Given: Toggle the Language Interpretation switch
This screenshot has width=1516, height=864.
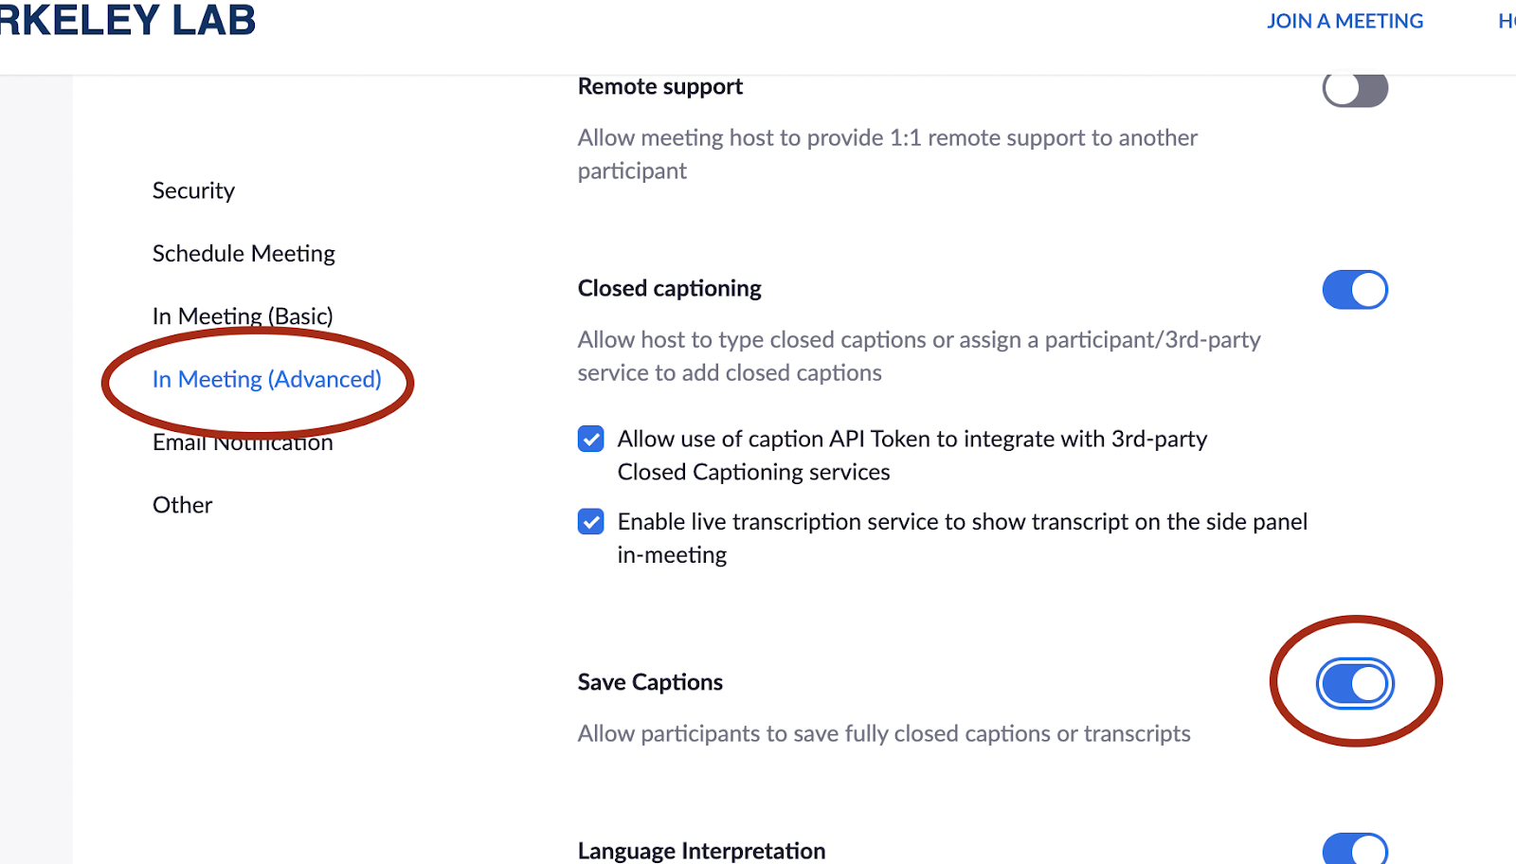Looking at the screenshot, I should 1355,849.
